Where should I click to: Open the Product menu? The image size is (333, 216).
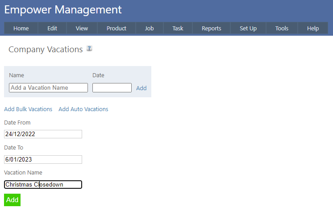(x=117, y=28)
